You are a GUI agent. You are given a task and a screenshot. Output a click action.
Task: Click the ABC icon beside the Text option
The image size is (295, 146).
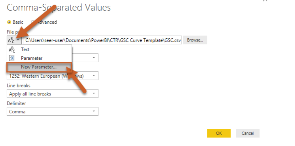point(12,50)
